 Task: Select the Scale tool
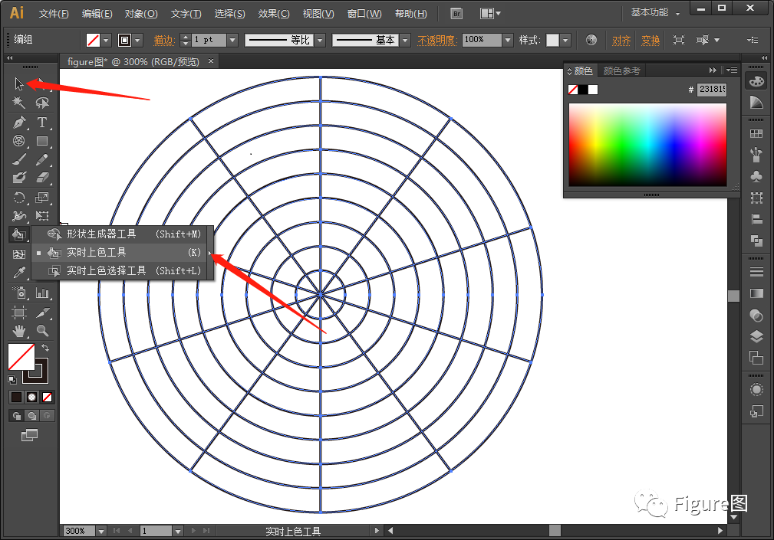[42, 198]
